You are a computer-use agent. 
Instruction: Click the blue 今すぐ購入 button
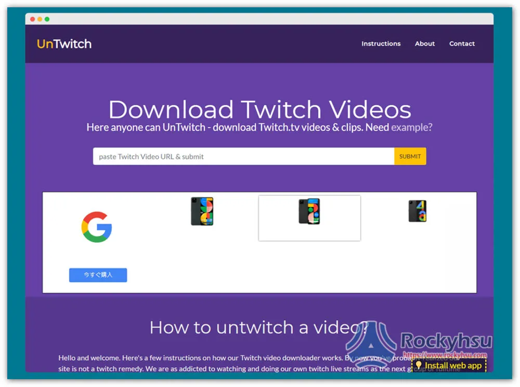click(98, 275)
